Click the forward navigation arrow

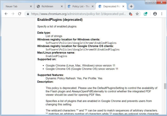(13, 14)
